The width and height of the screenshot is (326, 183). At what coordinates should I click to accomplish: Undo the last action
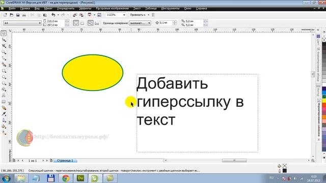point(53,15)
